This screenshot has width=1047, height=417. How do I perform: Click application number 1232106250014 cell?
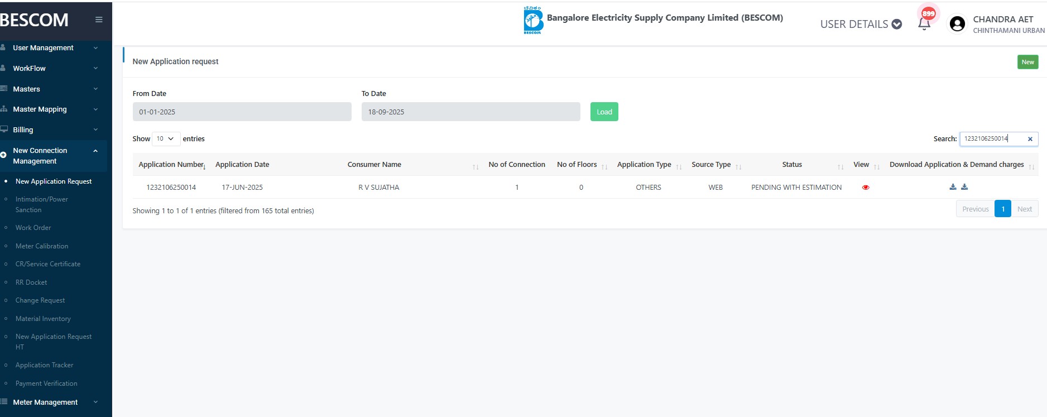(171, 188)
